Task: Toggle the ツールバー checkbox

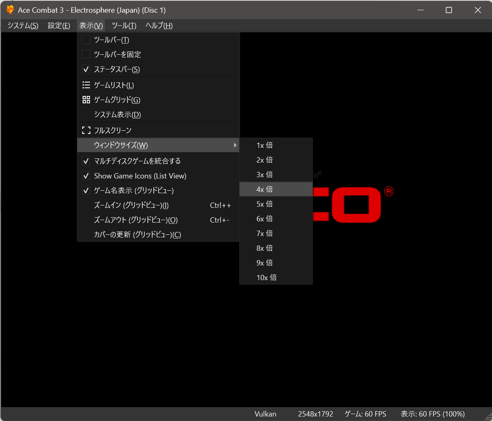Action: (x=86, y=40)
